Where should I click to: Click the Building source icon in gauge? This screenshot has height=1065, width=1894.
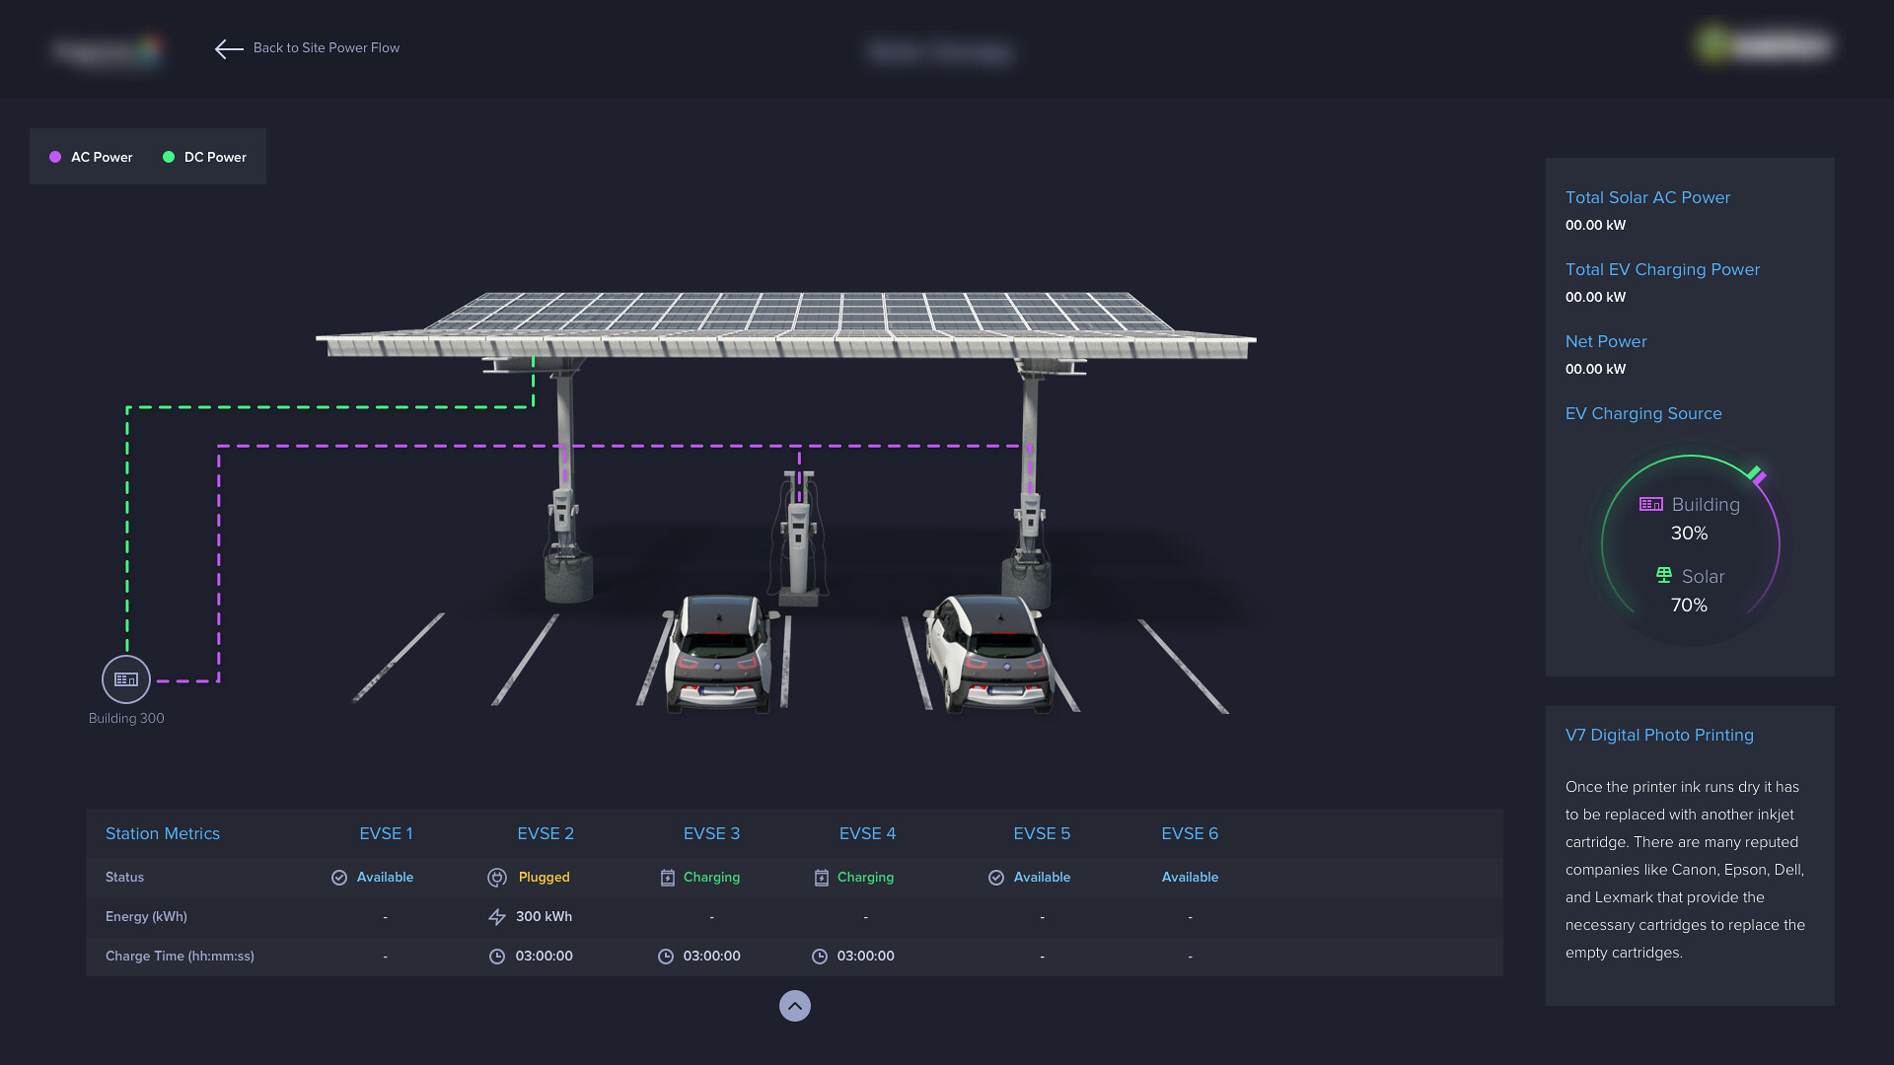(1650, 504)
